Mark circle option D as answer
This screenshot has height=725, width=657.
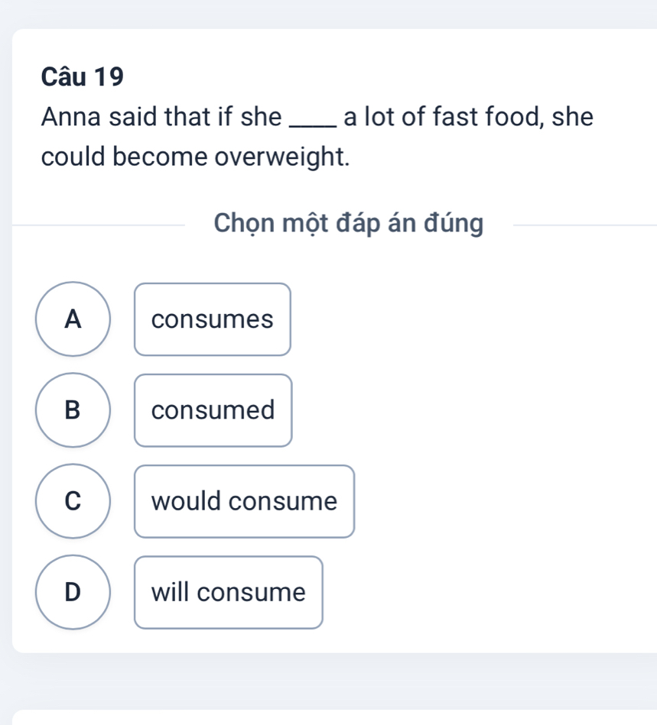[73, 592]
